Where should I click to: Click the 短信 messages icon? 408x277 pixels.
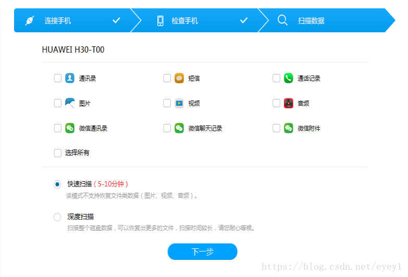click(179, 78)
